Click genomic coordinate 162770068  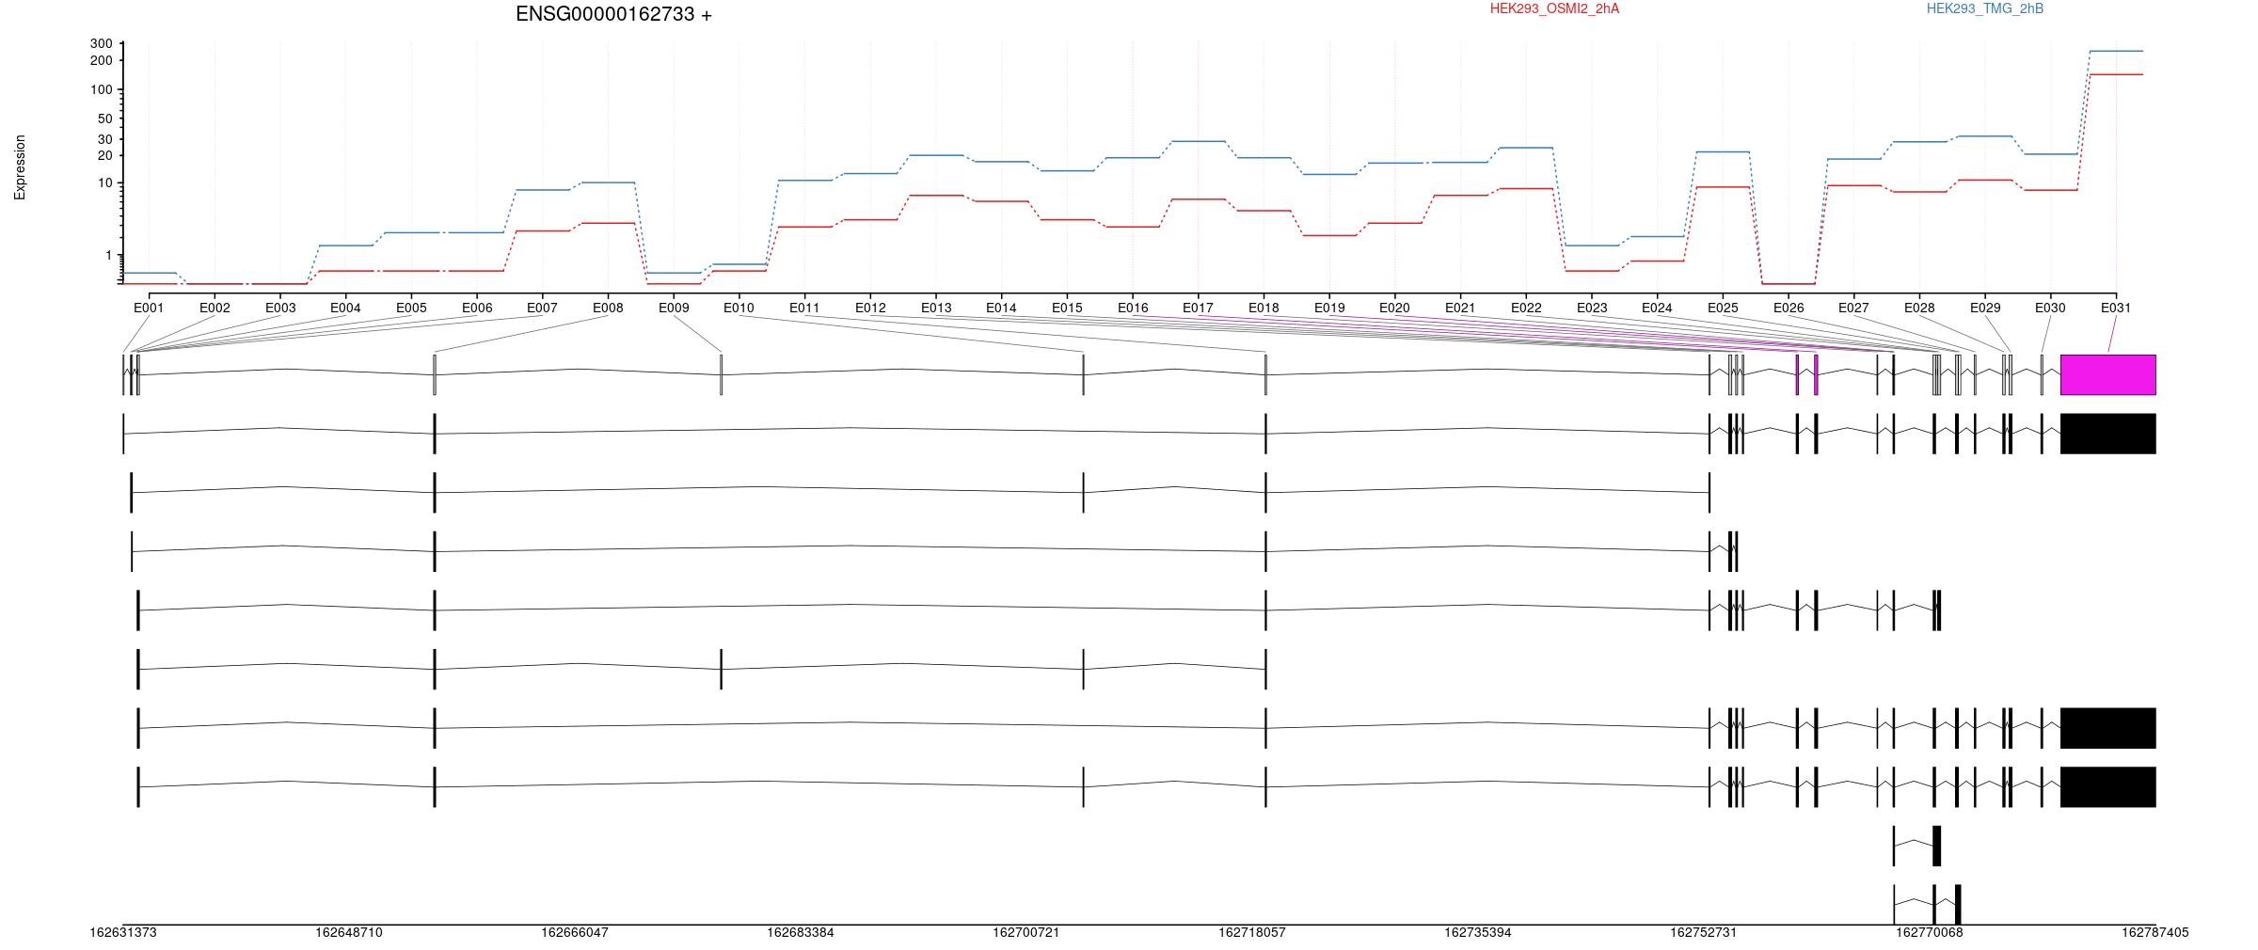pyautogui.click(x=1930, y=933)
